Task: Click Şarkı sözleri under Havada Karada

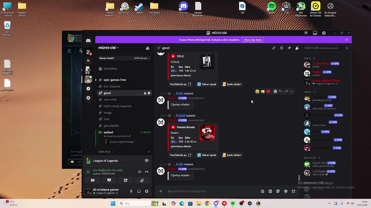Action: [232, 155]
